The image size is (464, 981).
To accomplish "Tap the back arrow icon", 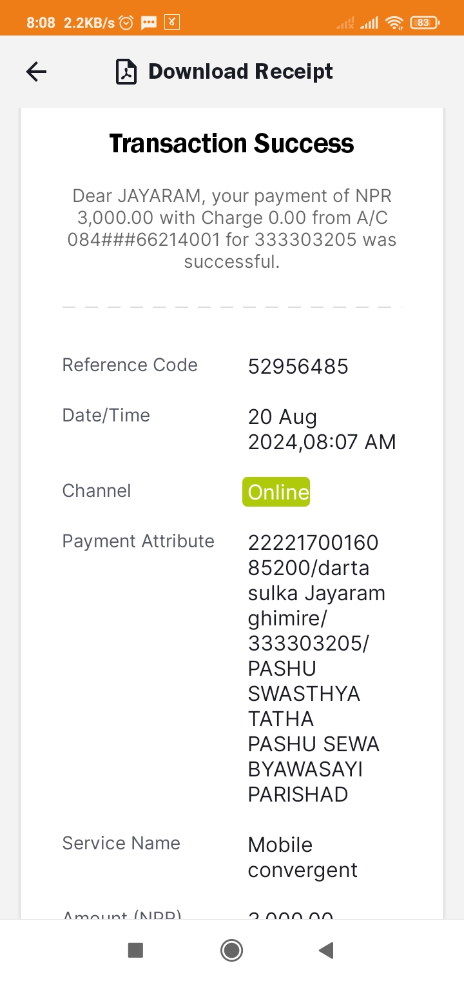I will 37,72.
